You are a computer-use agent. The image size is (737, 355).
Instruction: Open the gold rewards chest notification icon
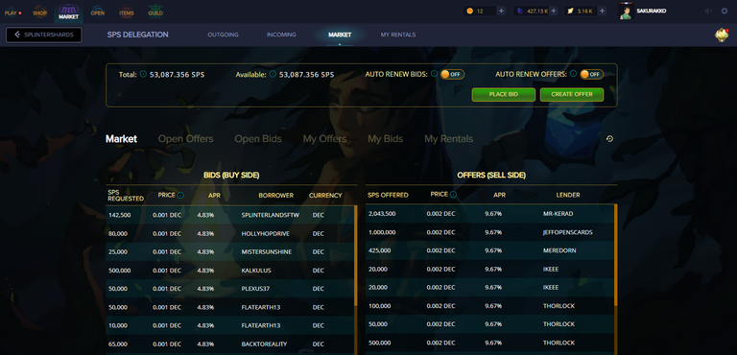tap(722, 35)
